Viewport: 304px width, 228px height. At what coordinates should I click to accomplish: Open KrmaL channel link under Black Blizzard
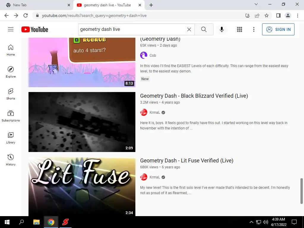[x=155, y=113]
